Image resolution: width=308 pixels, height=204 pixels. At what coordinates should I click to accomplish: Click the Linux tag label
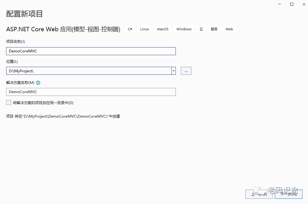point(144,29)
